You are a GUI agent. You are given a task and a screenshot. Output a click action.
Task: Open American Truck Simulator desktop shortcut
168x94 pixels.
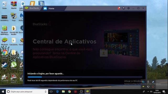point(14,79)
